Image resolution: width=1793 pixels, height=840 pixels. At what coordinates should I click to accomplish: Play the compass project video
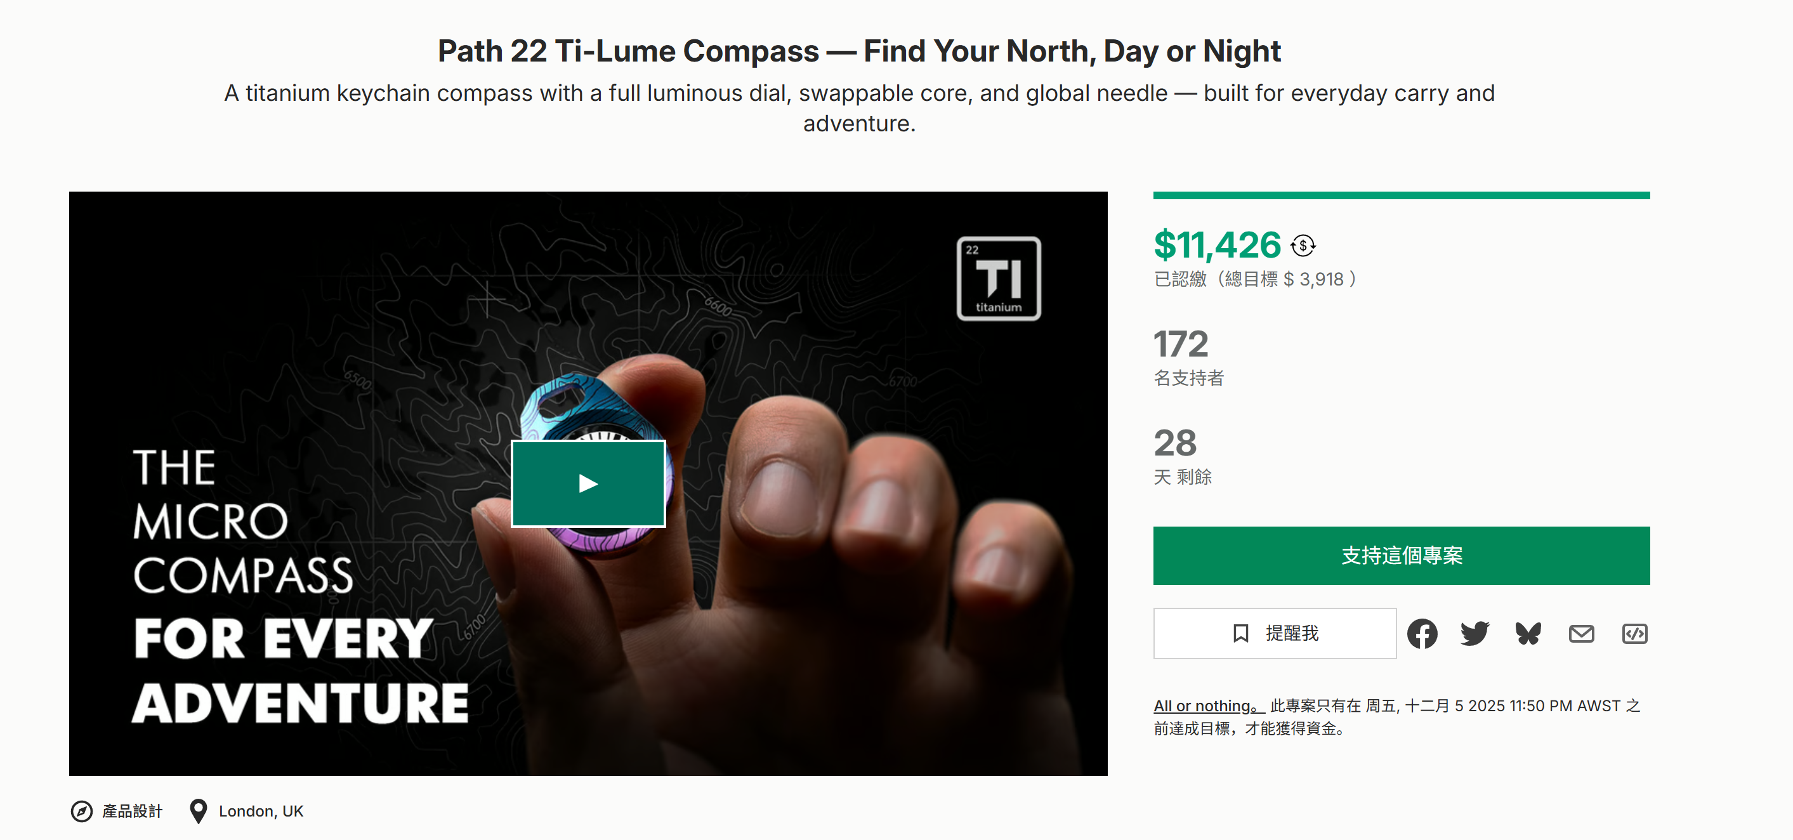coord(588,483)
